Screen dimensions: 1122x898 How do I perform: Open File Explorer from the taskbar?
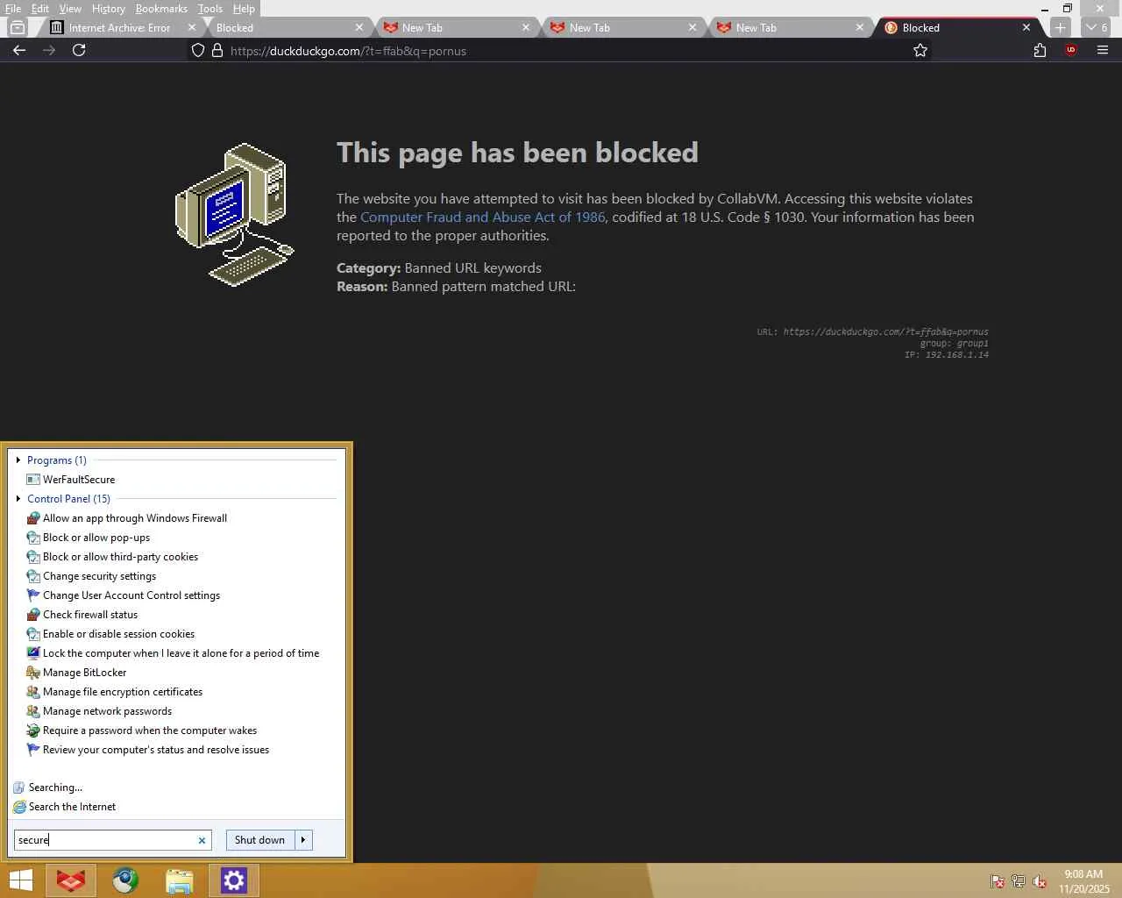point(180,880)
